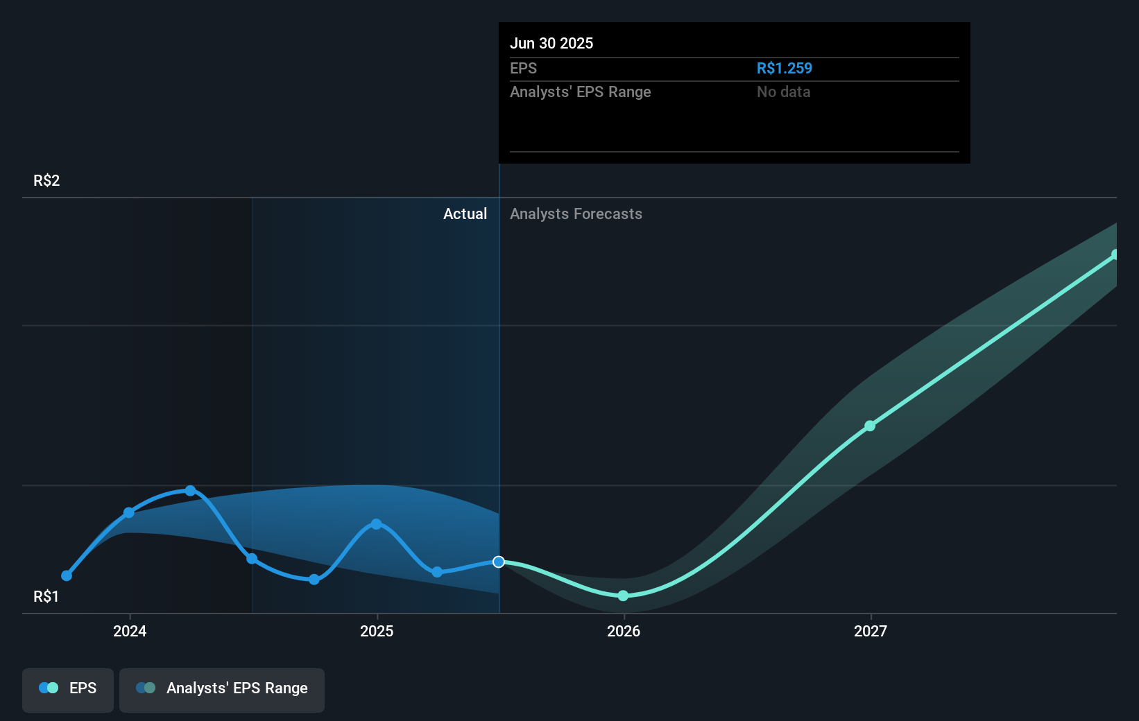Select the Actual label above the chart
Viewport: 1139px width, 721px height.
[x=465, y=214]
